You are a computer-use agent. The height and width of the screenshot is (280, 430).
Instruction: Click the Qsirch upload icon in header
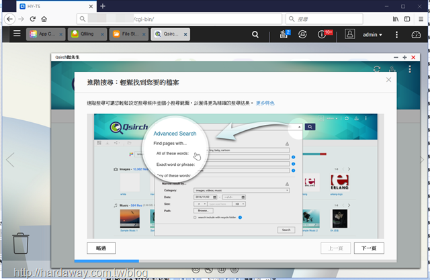(392, 68)
